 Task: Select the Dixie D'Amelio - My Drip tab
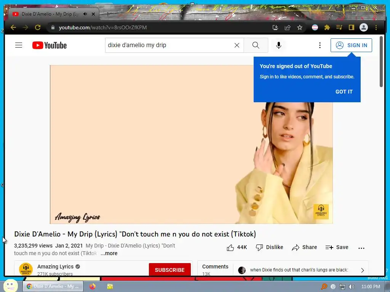(x=50, y=14)
